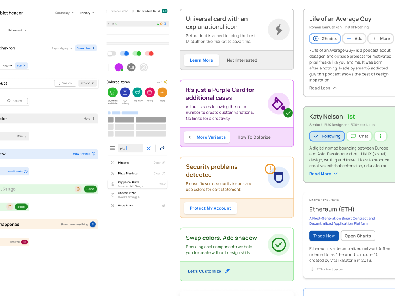Click the green checkmark circle on Swap colors card
This screenshot has height=296, width=395.
(x=279, y=245)
